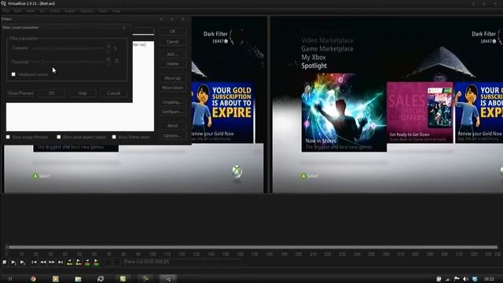The image size is (503, 283).
Task: Open the Edit menu
Action: (17, 11)
